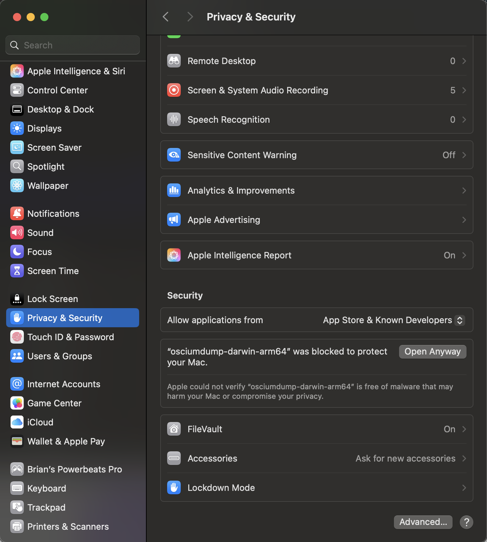The height and width of the screenshot is (542, 487).
Task: Click the Search field in sidebar
Action: coord(73,45)
